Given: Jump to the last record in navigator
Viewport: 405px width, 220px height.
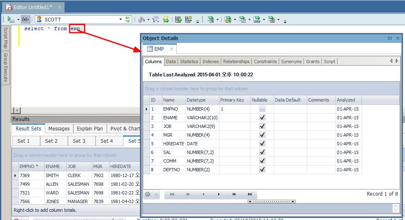Looking at the screenshot, I should [x=250, y=194].
